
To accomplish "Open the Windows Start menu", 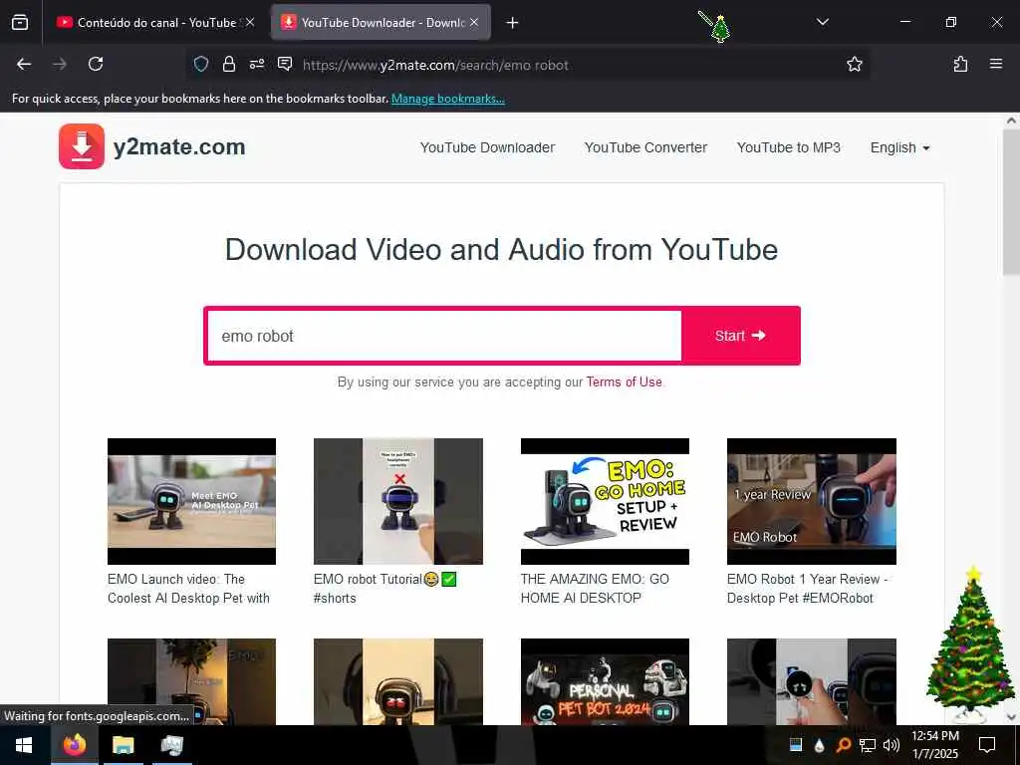I will point(24,745).
